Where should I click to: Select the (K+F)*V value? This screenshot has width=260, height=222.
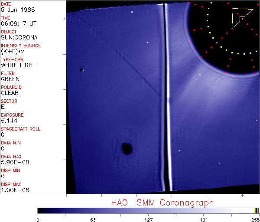point(13,51)
